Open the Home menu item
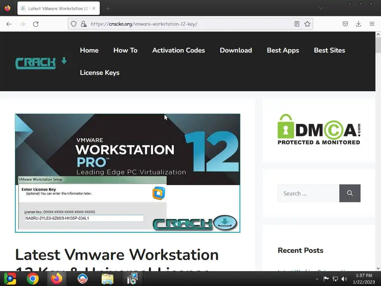This screenshot has width=381, height=286. coord(89,50)
